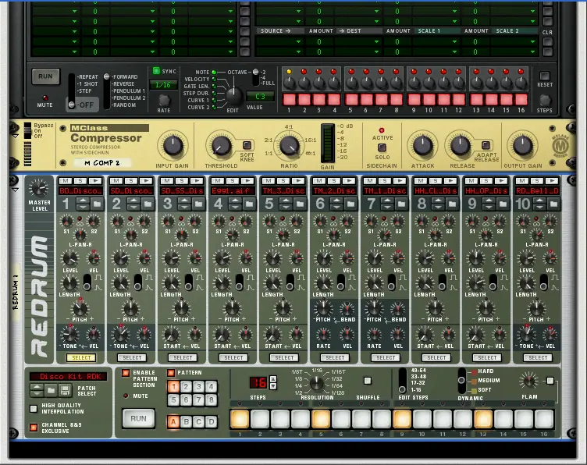Move Edit Steps switch to 1-16

(403, 389)
